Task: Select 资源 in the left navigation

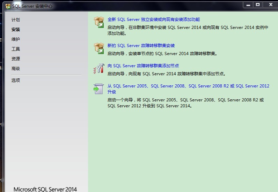Action: point(16,59)
